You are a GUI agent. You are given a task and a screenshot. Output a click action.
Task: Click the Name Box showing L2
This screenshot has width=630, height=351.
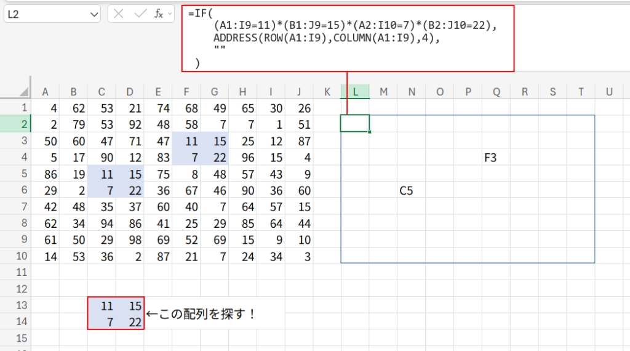[52, 15]
